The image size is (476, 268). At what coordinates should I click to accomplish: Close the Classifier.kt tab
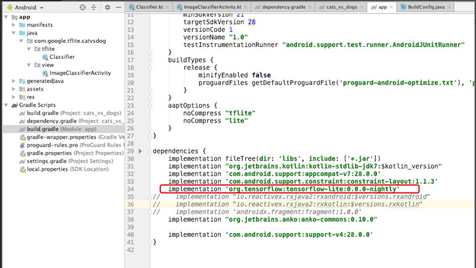click(x=167, y=7)
